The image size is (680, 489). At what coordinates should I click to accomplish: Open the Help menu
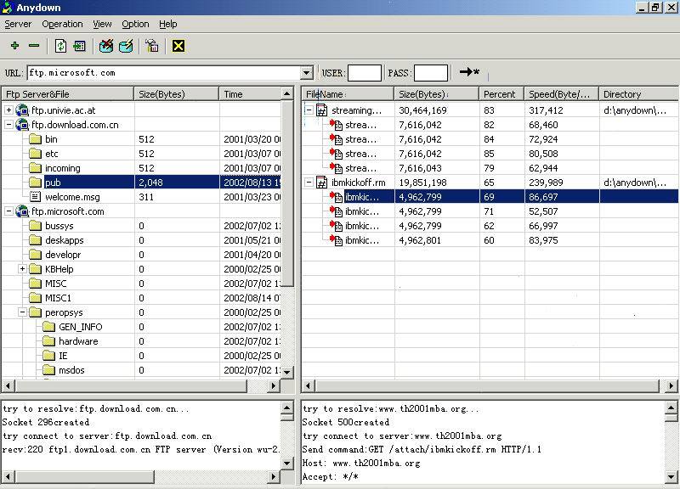pyautogui.click(x=167, y=25)
